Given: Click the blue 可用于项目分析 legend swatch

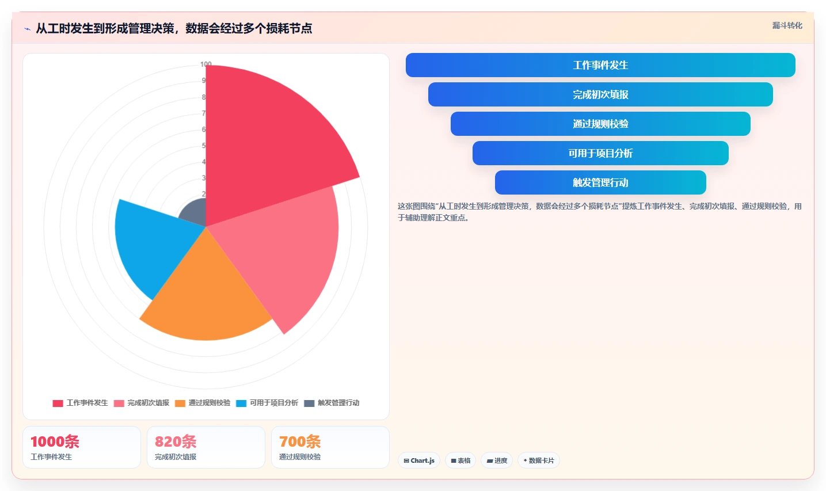Looking at the screenshot, I should click(241, 403).
